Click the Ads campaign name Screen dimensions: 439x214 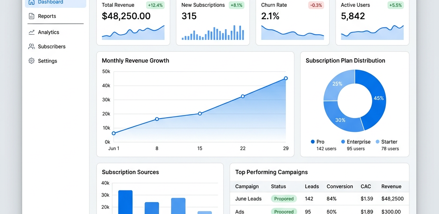240,211
